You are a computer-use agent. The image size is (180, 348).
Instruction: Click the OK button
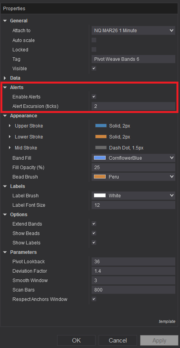[76, 340]
